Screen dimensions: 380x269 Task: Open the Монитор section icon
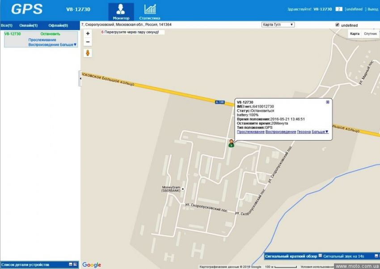[x=121, y=10]
